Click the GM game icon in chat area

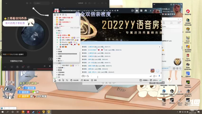coord(153,71)
